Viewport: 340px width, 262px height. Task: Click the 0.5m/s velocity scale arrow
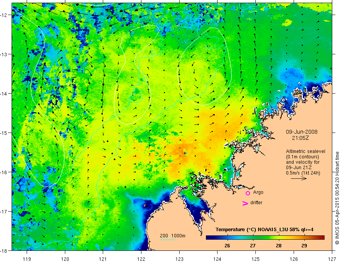(x=299, y=178)
